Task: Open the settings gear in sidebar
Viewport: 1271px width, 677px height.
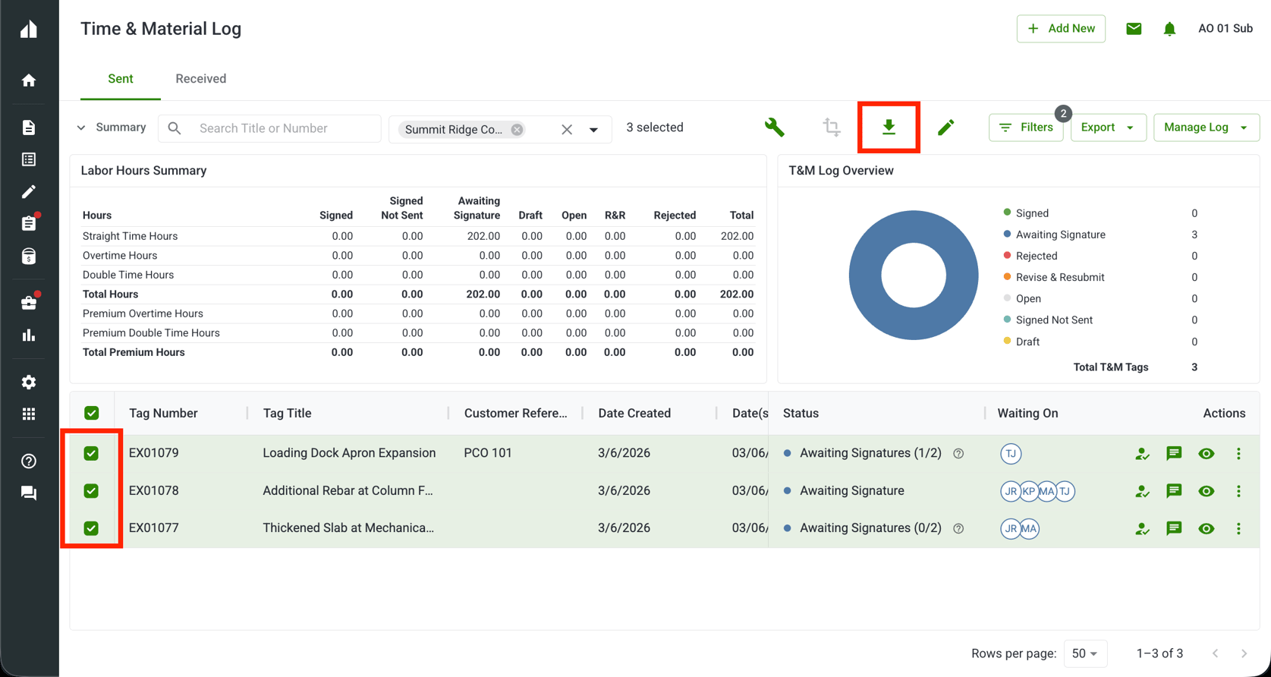Action: pos(29,382)
